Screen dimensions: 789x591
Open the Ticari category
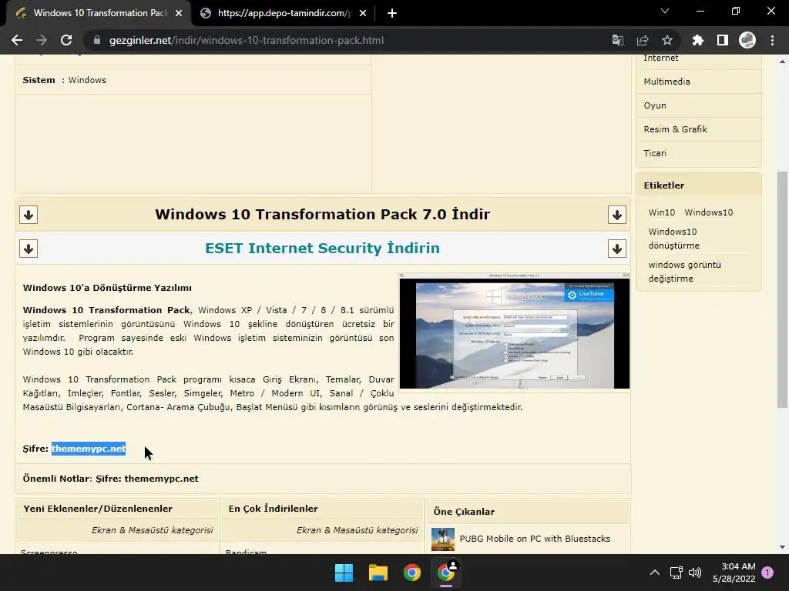pos(655,153)
